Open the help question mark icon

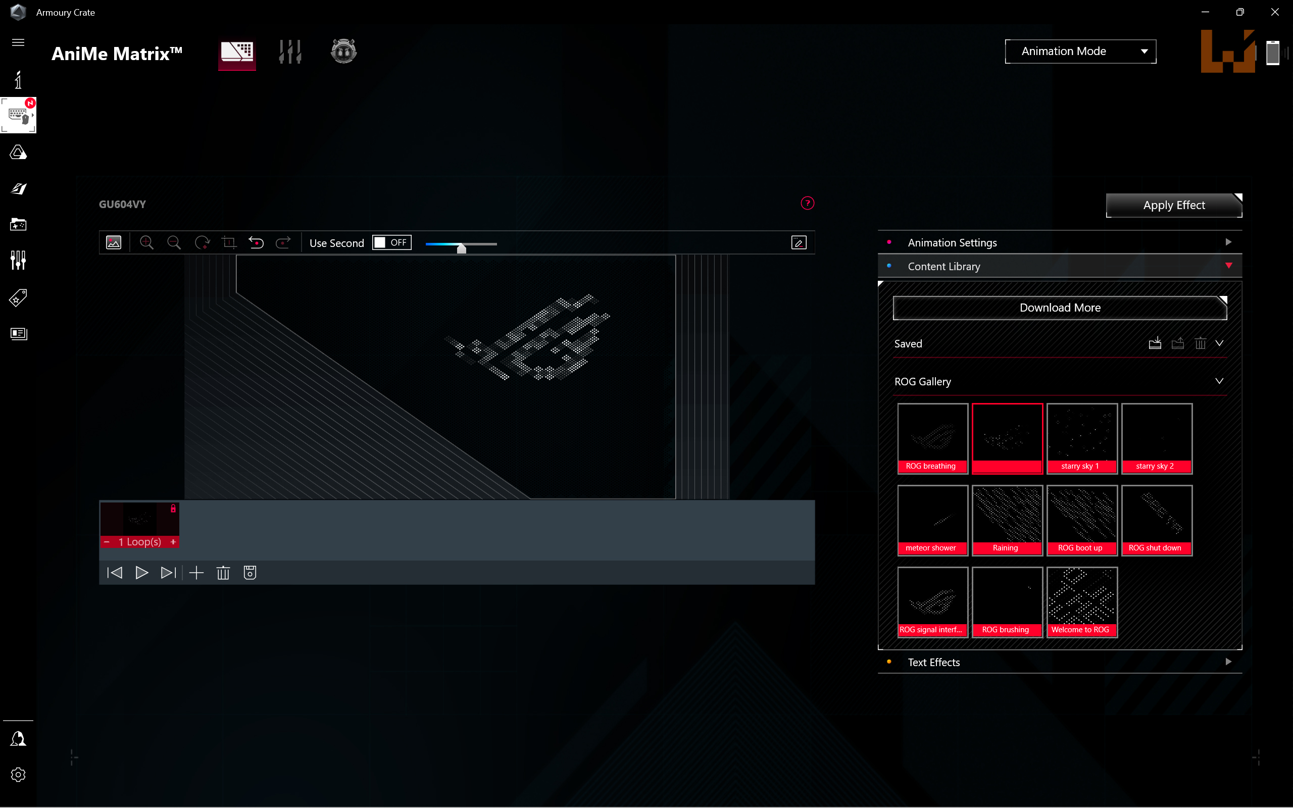point(807,203)
